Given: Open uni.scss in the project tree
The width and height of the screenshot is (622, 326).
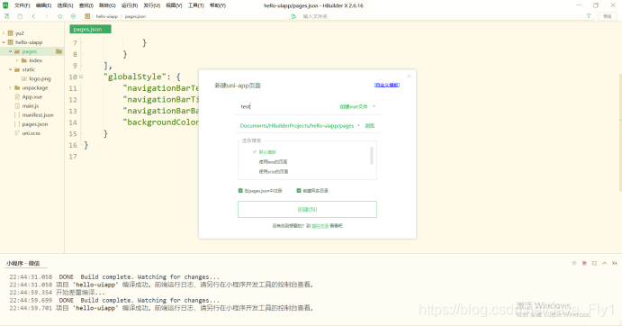Looking at the screenshot, I should 31,133.
